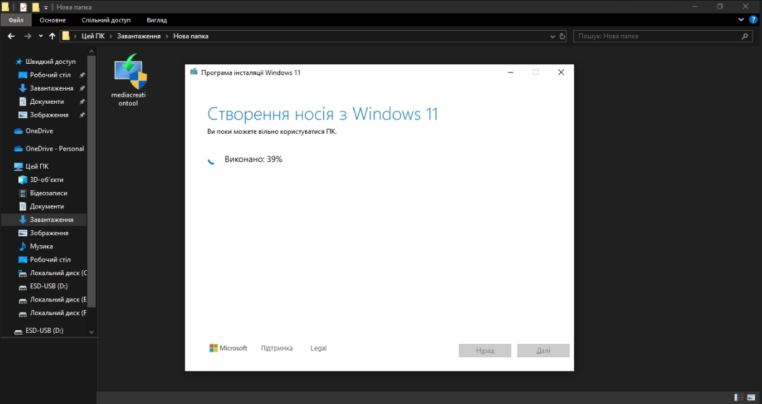Expand the chevron before Цей ПК in breadcrumb
Viewport: 762px width, 404px height.
76,36
